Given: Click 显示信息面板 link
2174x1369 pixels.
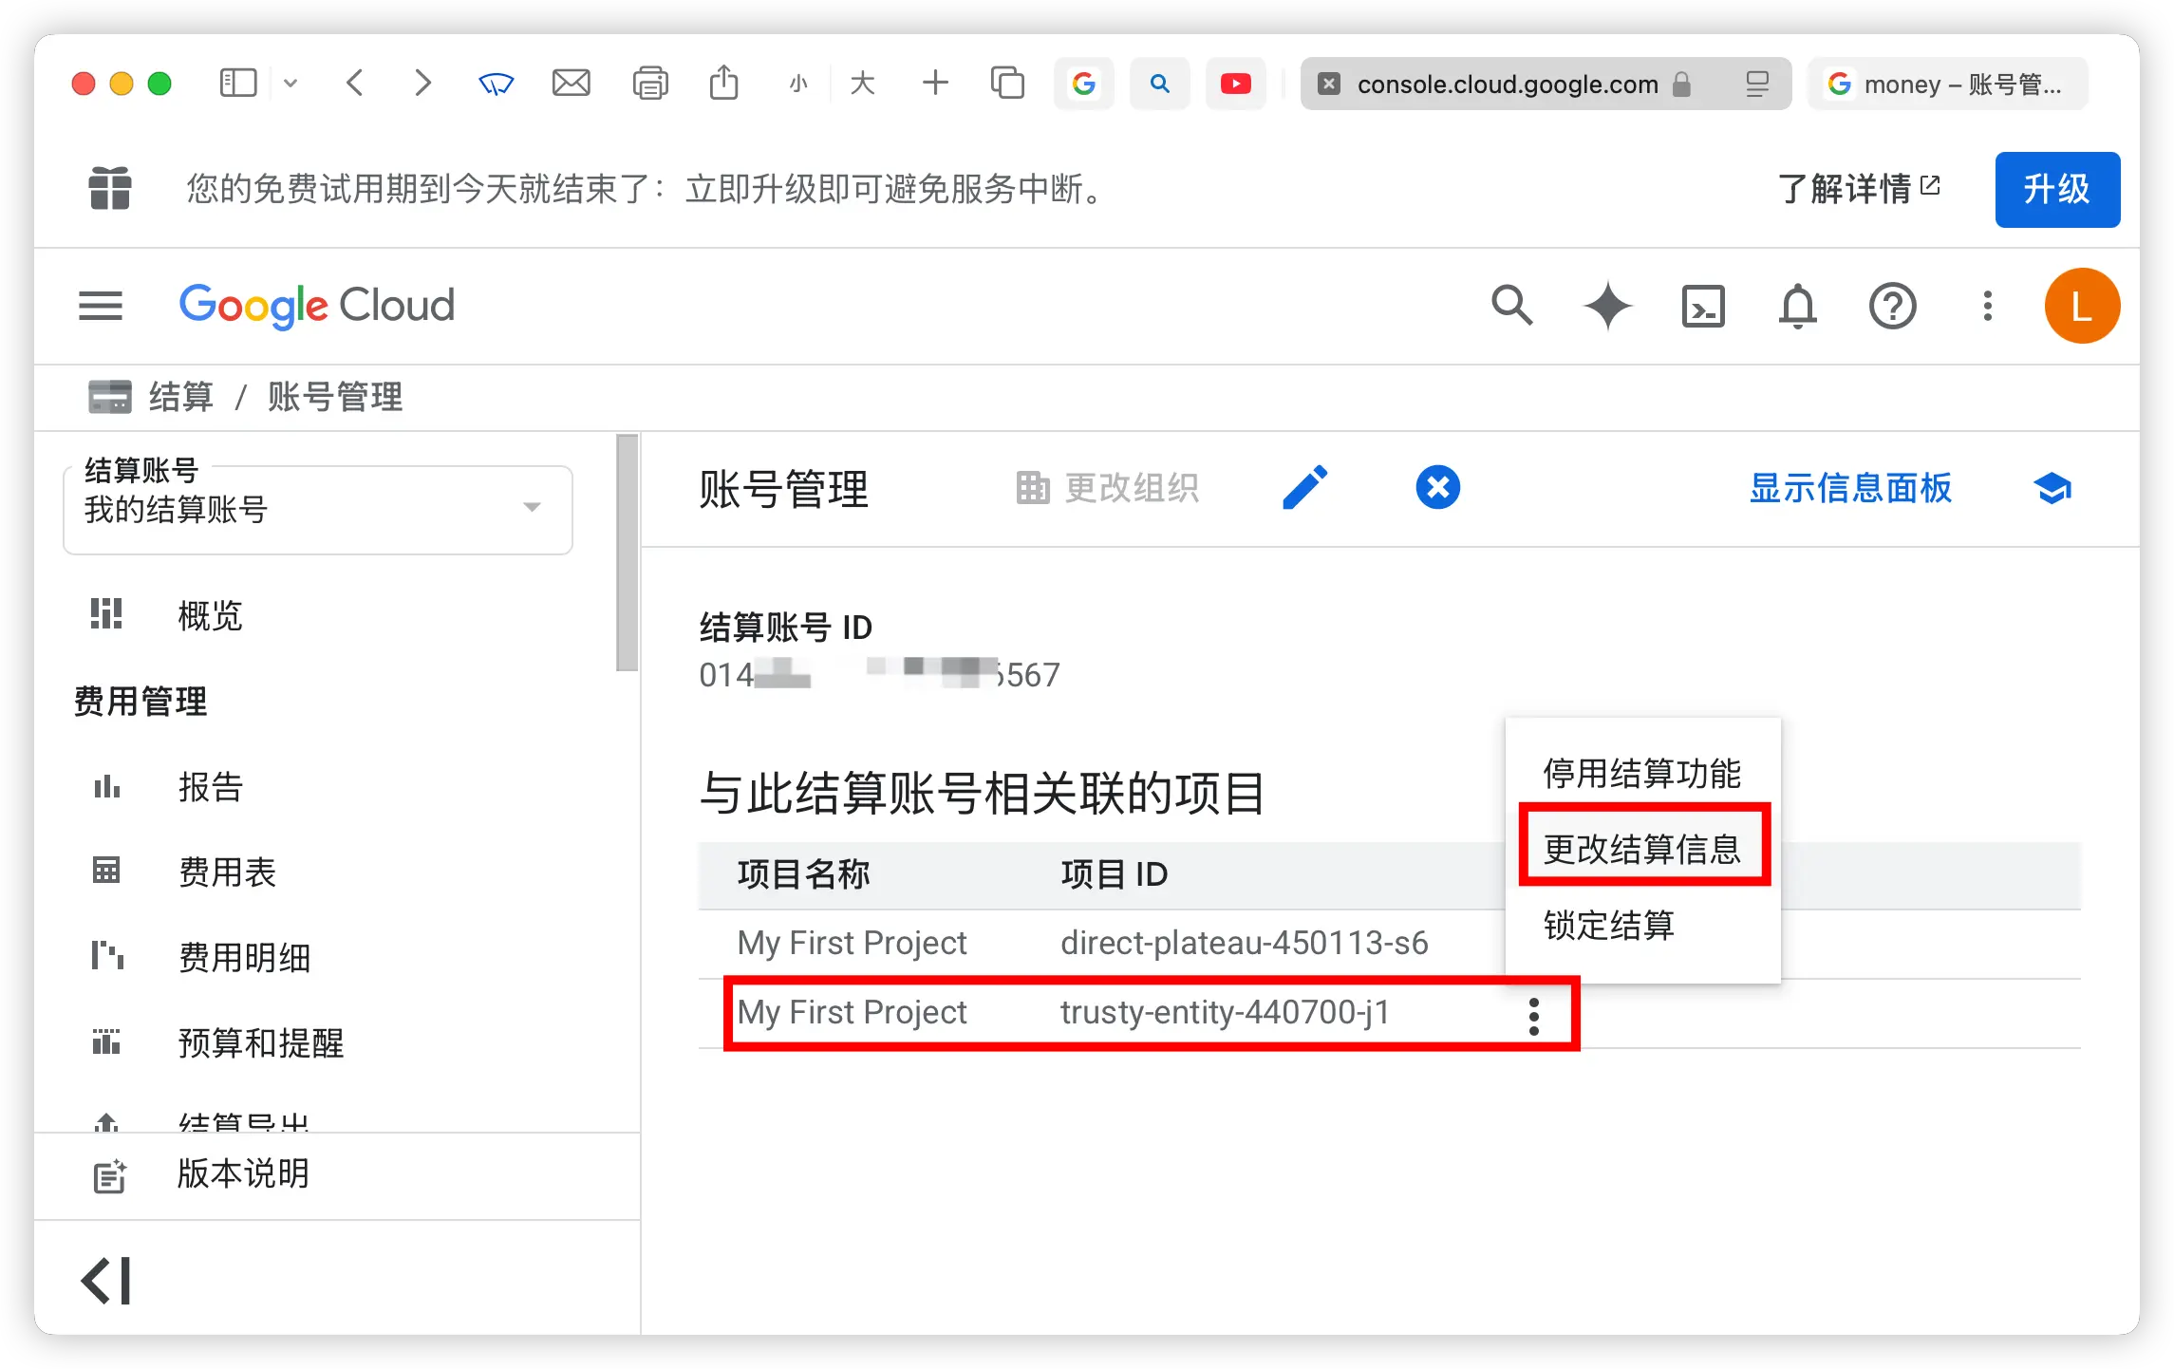Looking at the screenshot, I should (1850, 488).
